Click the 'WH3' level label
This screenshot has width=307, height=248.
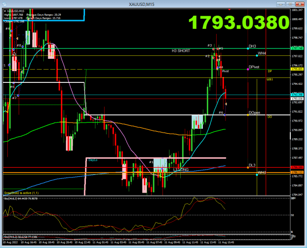[262, 173]
